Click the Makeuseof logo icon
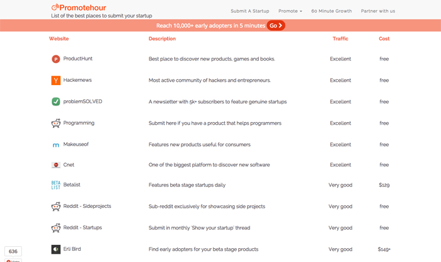Screen dimensions: 441x262 tap(55, 144)
